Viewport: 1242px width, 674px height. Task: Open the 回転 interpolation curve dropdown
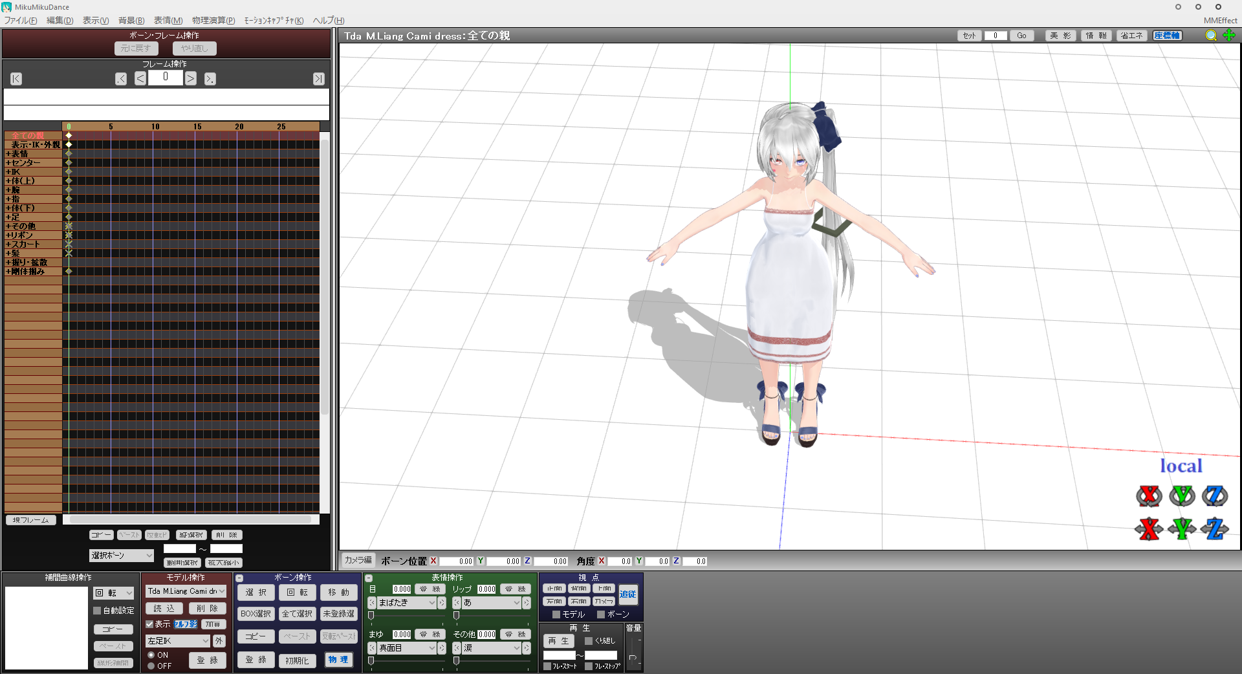coord(114,593)
